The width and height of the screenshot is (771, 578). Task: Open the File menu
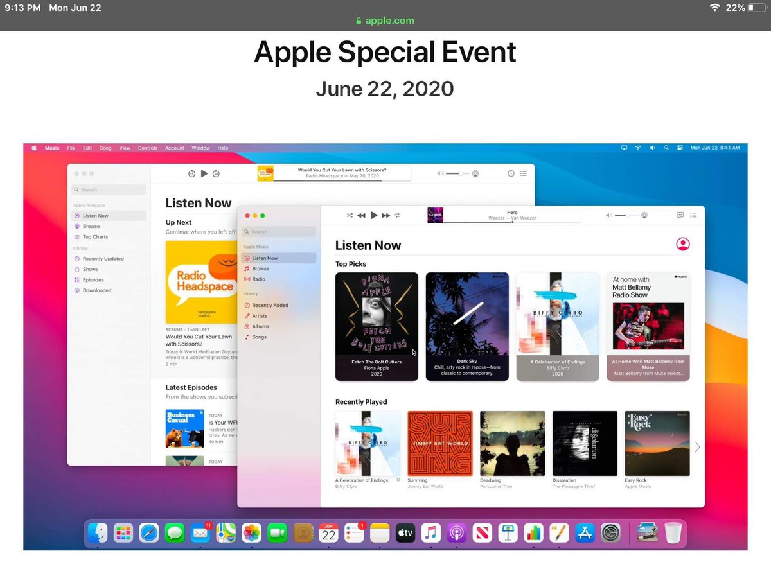coord(71,148)
